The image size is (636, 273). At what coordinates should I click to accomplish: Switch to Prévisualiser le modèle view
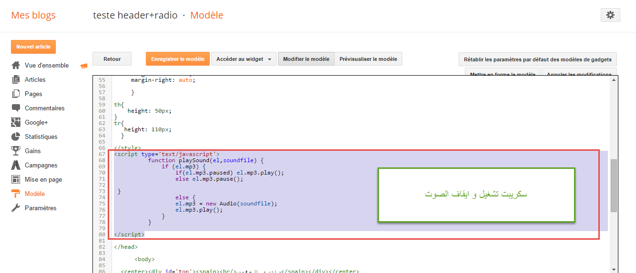click(x=368, y=59)
